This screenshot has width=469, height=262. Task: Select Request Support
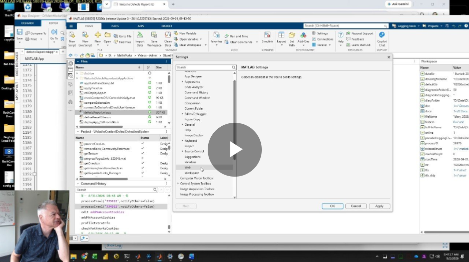tap(360, 33)
